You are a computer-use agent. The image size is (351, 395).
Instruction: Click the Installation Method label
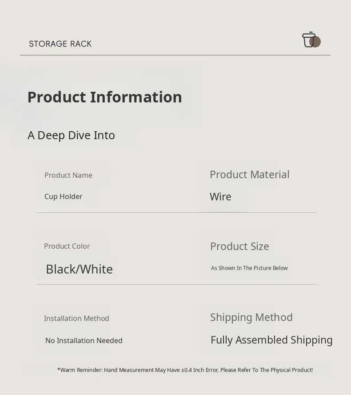[76, 318]
